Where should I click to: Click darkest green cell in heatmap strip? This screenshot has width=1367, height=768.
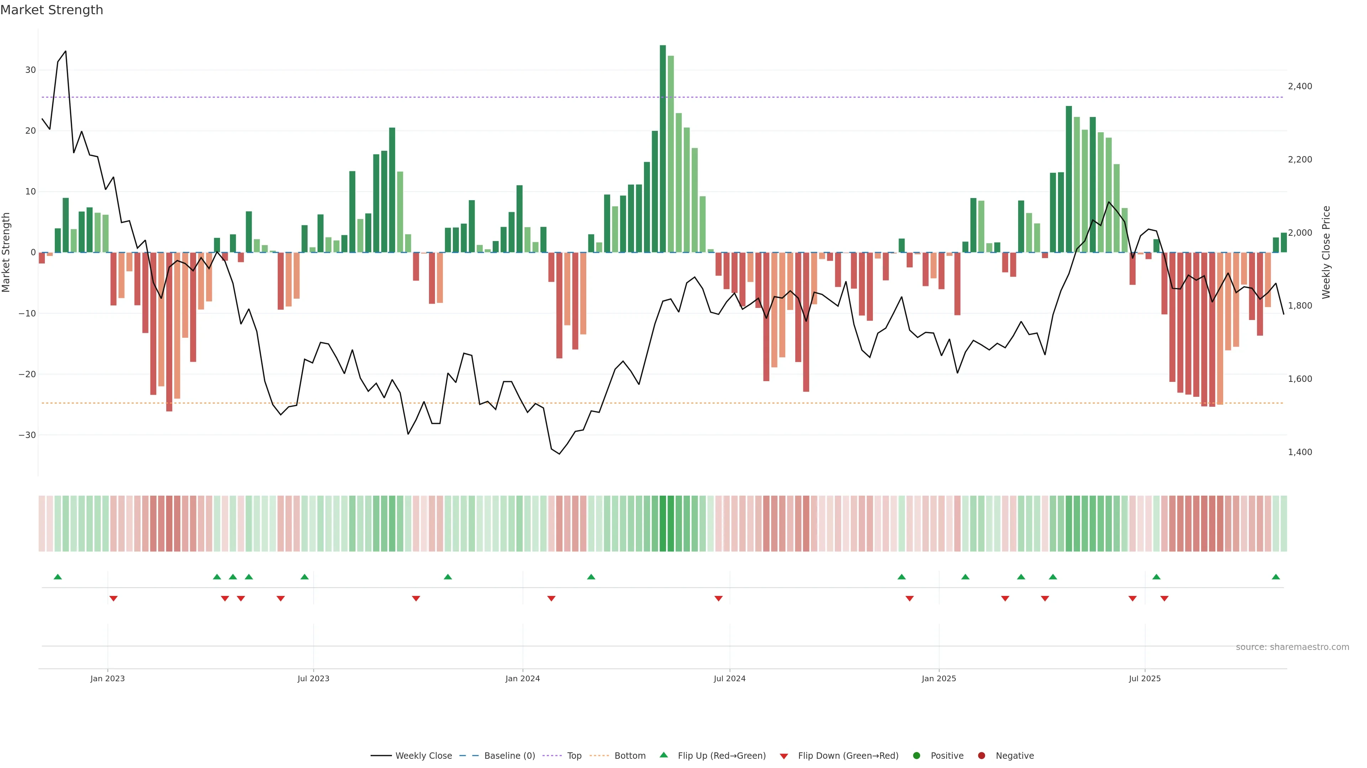(x=663, y=524)
